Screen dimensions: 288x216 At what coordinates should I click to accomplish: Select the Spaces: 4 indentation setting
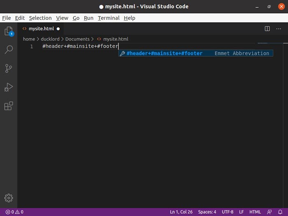tap(207, 212)
